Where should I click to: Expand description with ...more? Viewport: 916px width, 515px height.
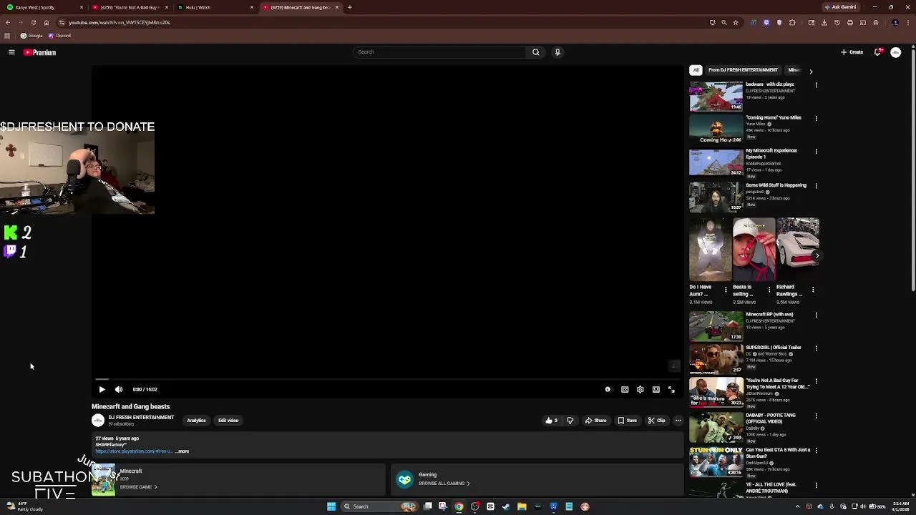click(182, 451)
